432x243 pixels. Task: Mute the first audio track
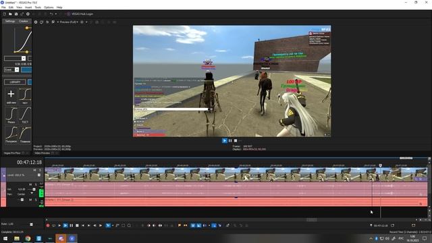[x=30, y=184]
